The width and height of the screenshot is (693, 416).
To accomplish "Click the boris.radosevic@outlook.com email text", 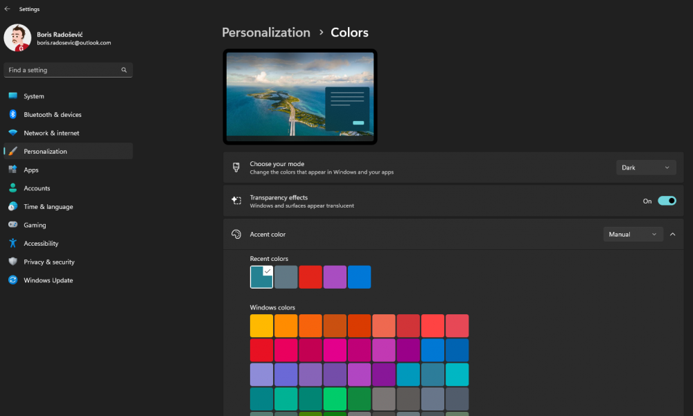I will [74, 43].
